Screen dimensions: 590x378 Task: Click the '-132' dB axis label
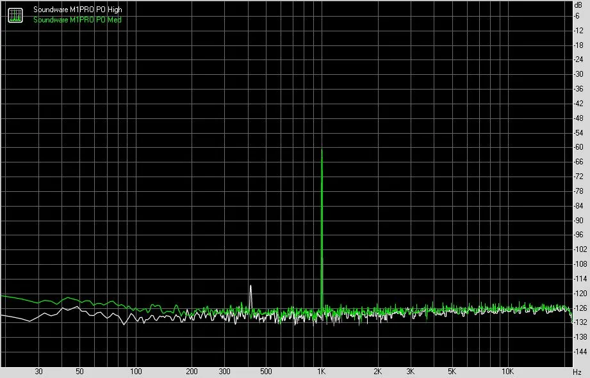[580, 322]
